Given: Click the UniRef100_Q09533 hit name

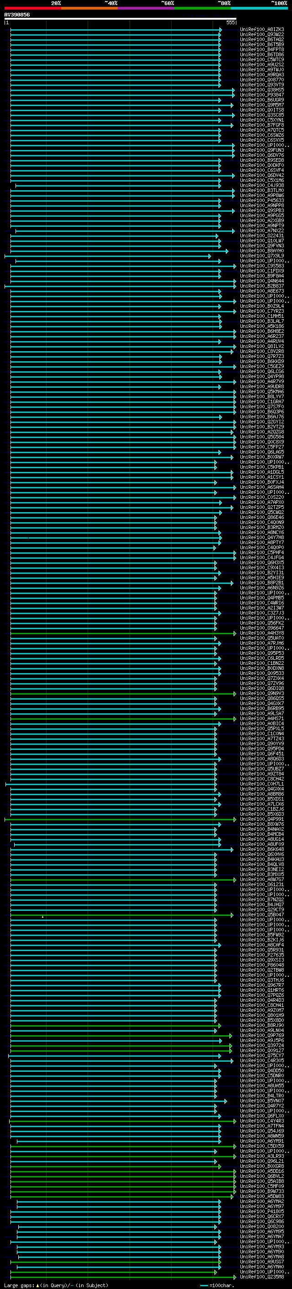Looking at the screenshot, I should [x=262, y=673].
